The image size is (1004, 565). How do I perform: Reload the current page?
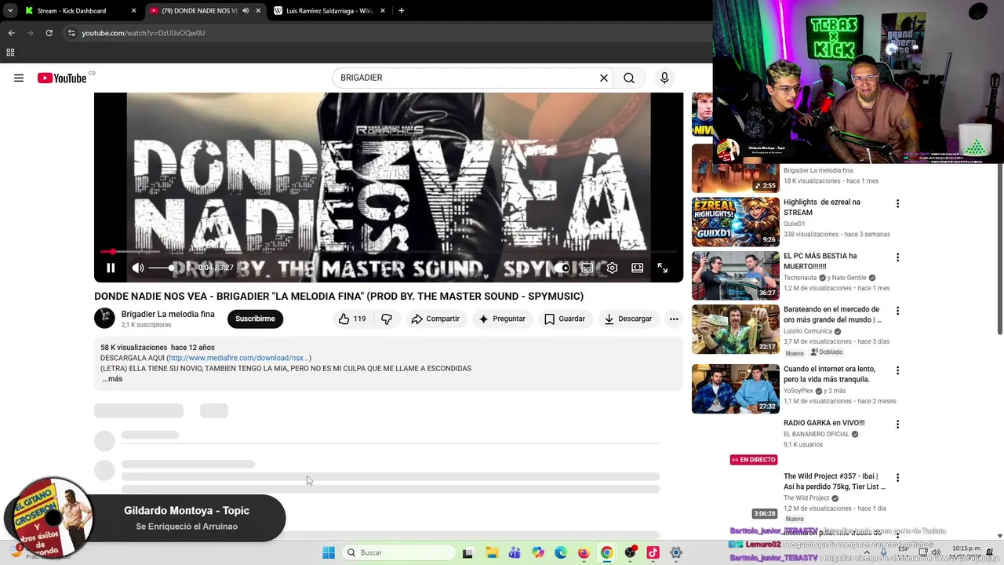click(x=49, y=33)
